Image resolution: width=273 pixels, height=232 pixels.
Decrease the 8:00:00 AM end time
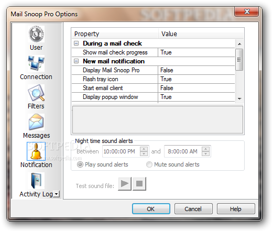click(205, 153)
